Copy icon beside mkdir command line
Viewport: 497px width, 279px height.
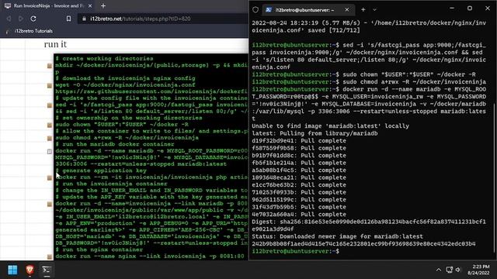click(x=50, y=65)
